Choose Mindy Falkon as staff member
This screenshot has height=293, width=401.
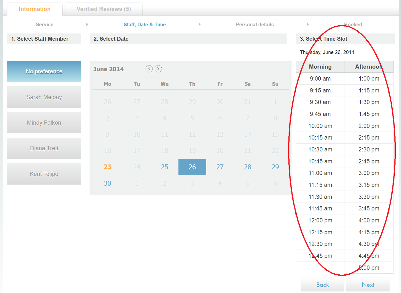[44, 123]
